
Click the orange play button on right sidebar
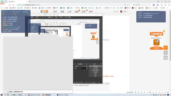(166, 47)
